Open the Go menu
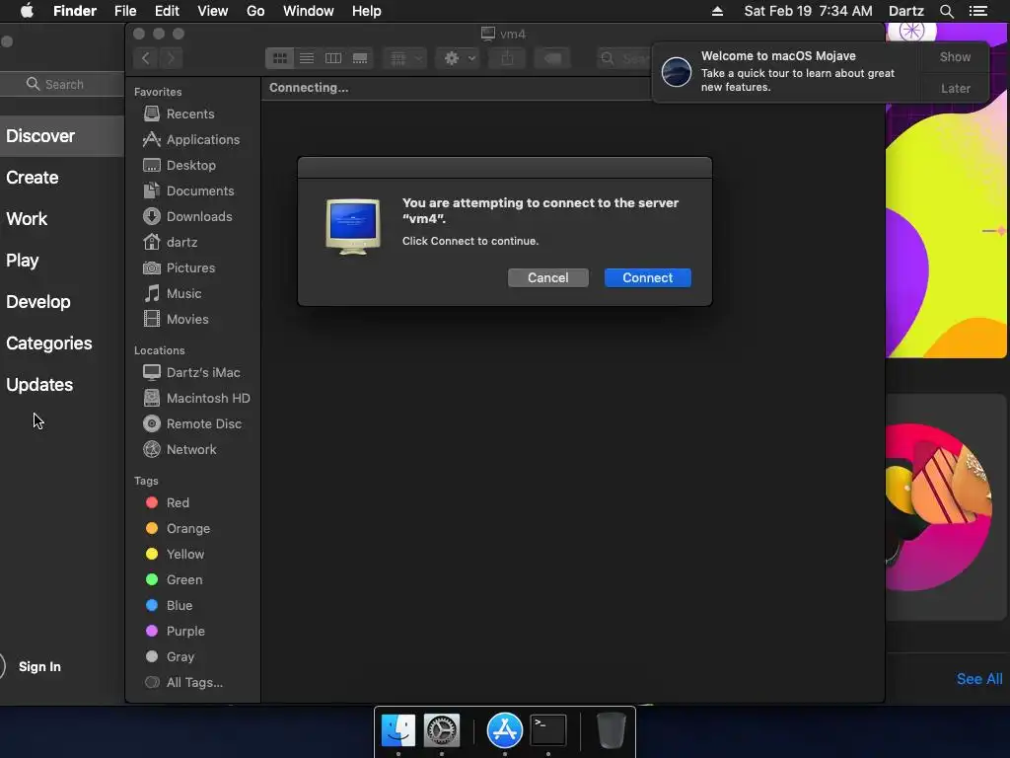The height and width of the screenshot is (758, 1010). coord(255,11)
